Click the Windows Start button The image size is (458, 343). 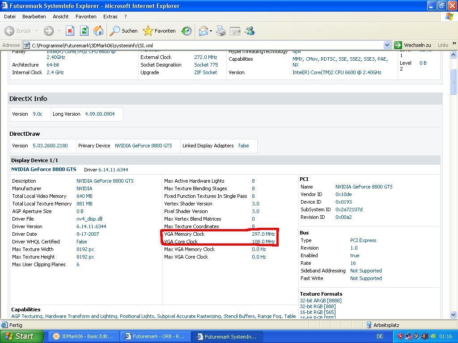click(21, 336)
